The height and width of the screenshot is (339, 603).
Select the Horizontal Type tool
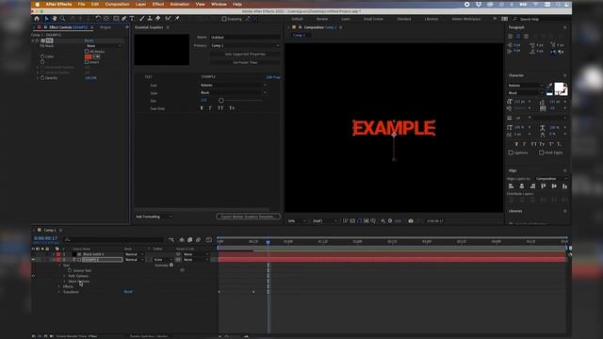tap(132, 19)
